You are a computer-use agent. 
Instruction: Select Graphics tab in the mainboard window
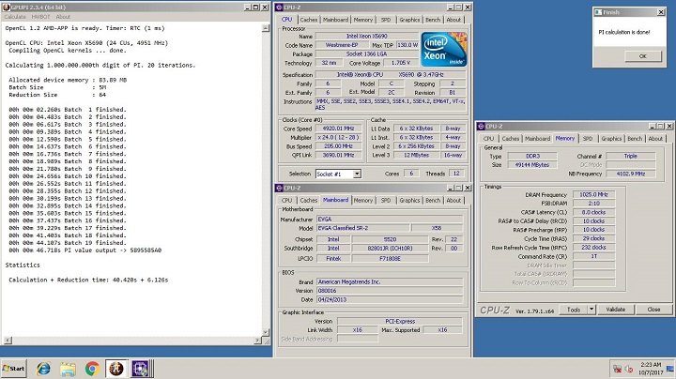(x=409, y=200)
